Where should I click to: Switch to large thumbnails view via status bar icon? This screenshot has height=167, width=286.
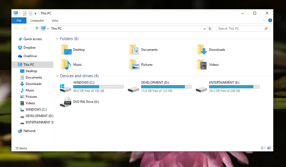(x=269, y=148)
